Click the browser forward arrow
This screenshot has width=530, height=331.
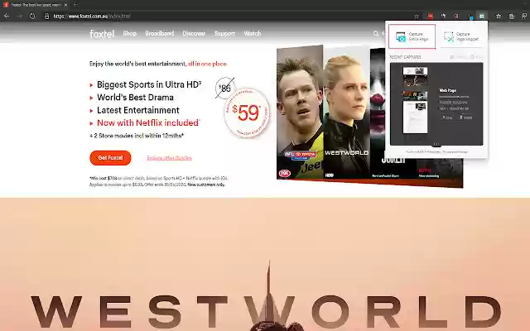pyautogui.click(x=19, y=16)
